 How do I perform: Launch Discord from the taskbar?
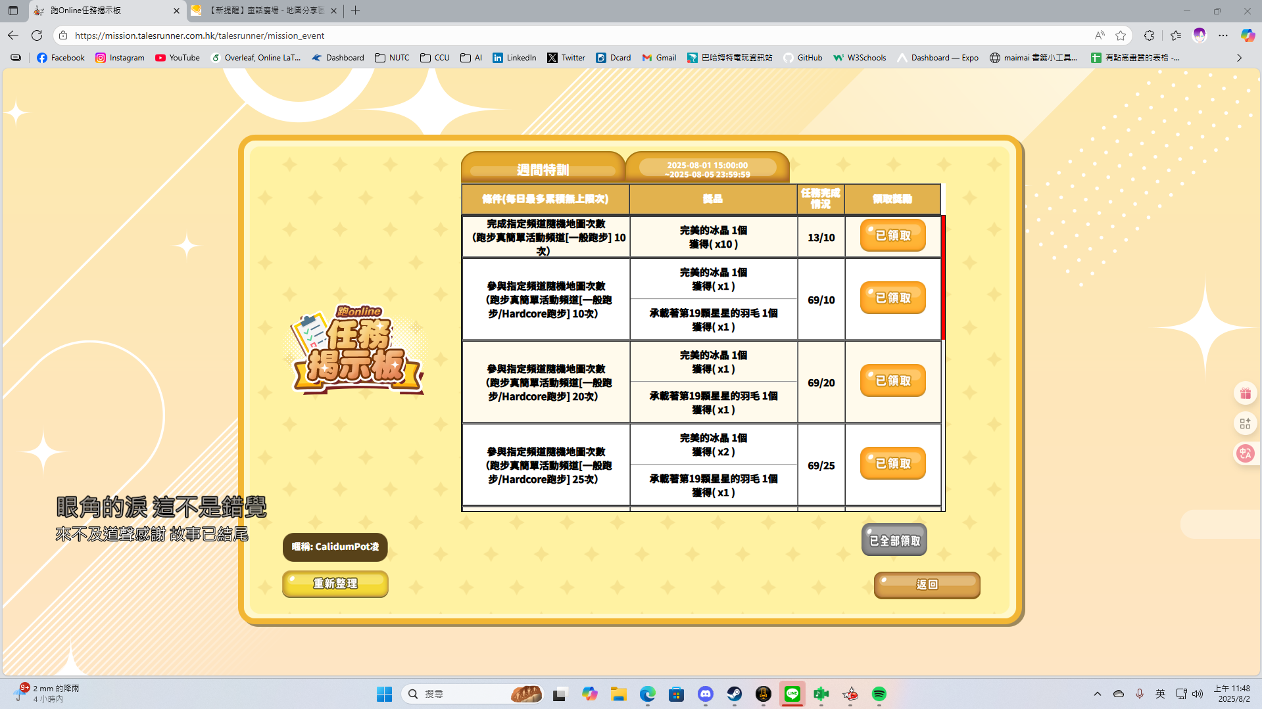point(706,694)
